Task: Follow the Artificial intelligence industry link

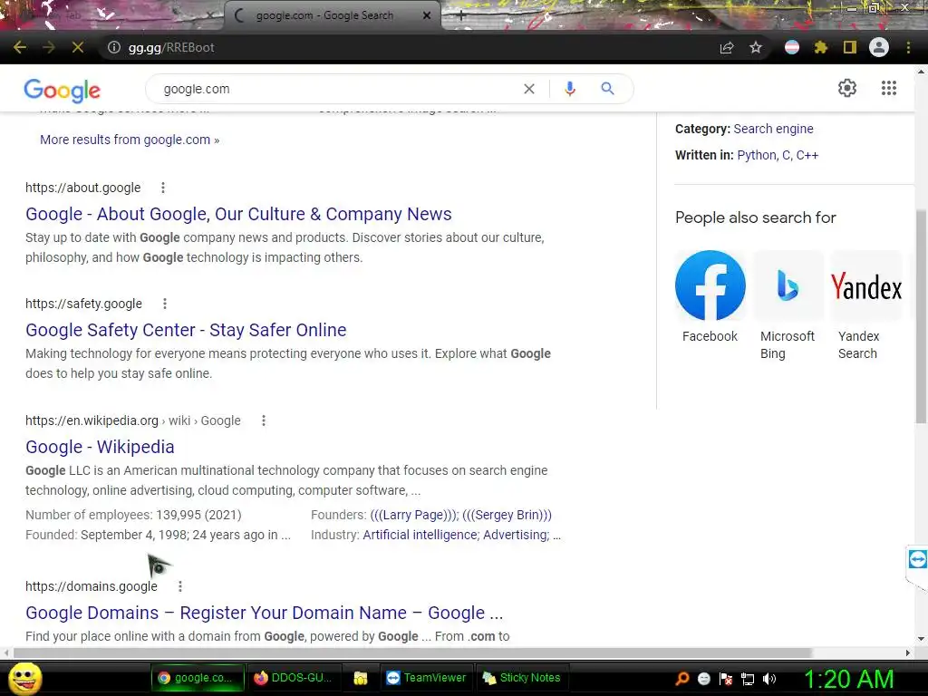Action: 420,535
